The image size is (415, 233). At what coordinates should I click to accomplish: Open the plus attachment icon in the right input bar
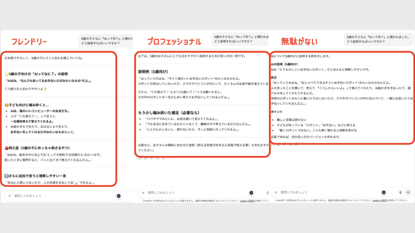click(275, 192)
